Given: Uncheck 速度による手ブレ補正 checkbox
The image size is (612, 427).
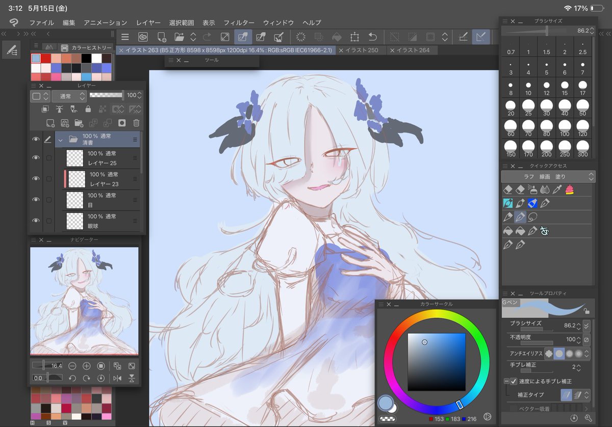Looking at the screenshot, I should click(x=513, y=381).
